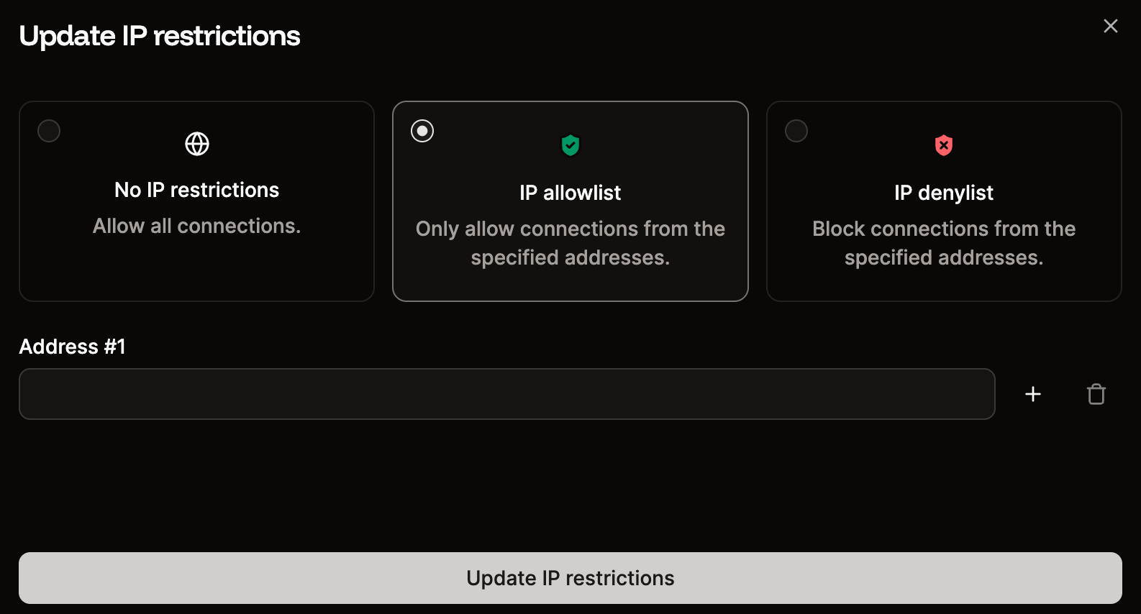This screenshot has height=614, width=1141.
Task: Select the IP allowlist card
Action: tap(570, 201)
